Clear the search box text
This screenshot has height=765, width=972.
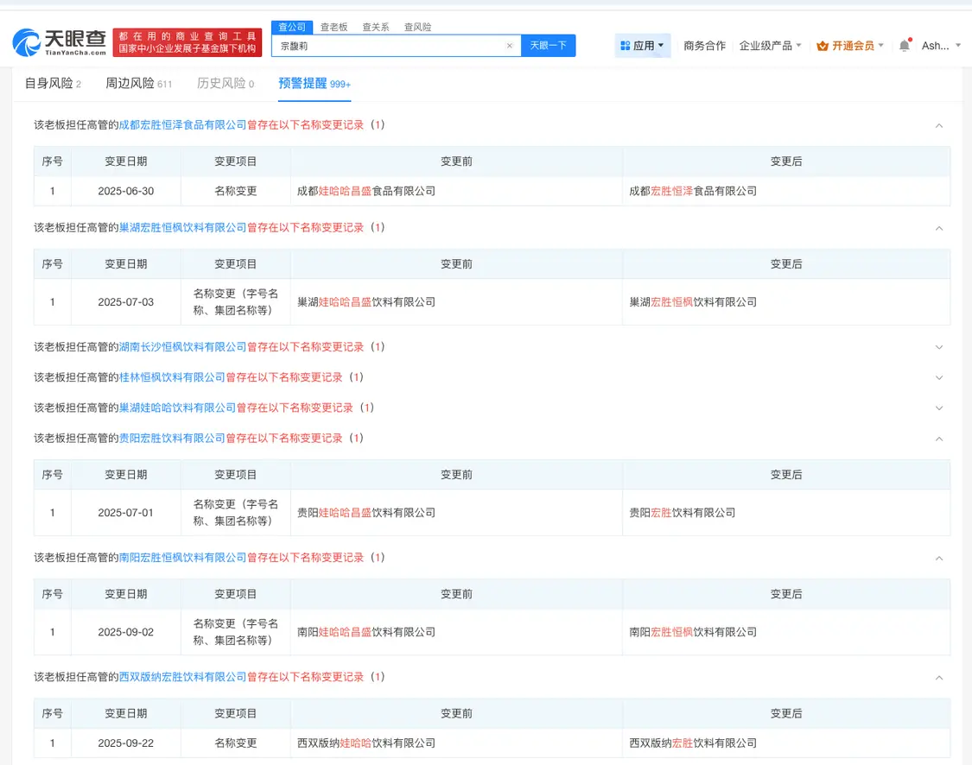coord(510,46)
